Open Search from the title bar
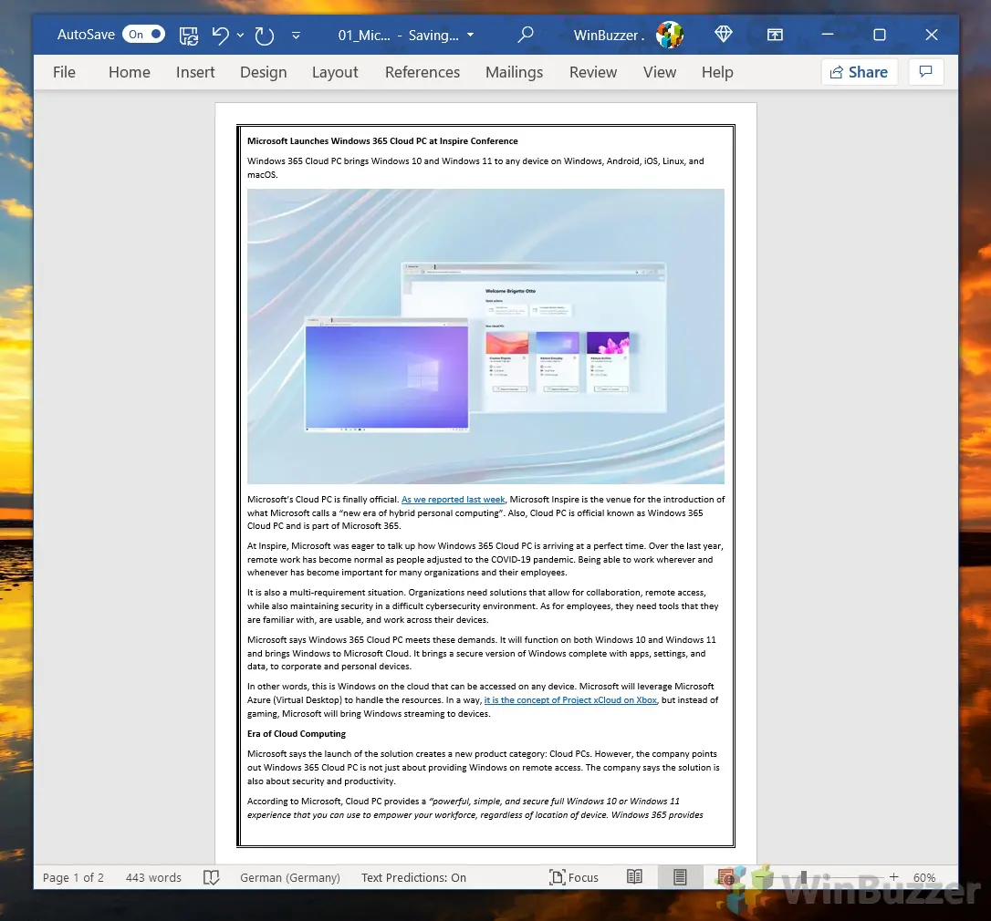This screenshot has height=921, width=991. click(525, 35)
